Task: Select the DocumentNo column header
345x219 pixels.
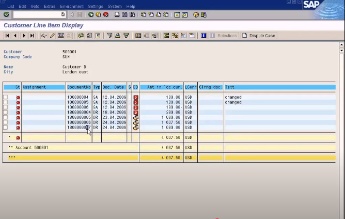Action: pyautogui.click(x=79, y=87)
